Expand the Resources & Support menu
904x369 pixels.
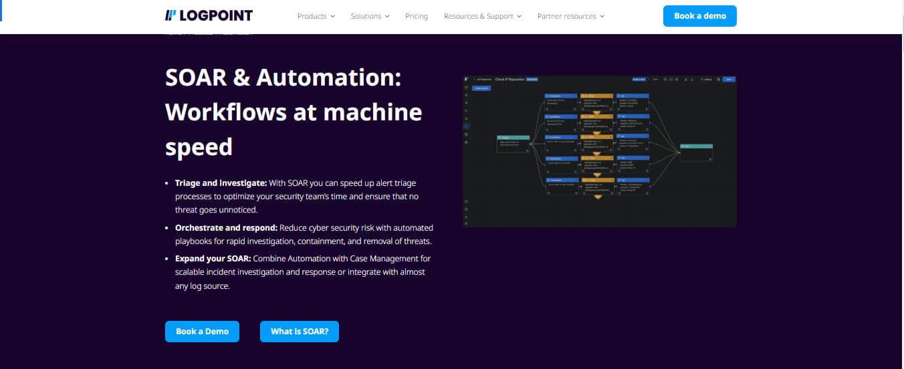483,16
